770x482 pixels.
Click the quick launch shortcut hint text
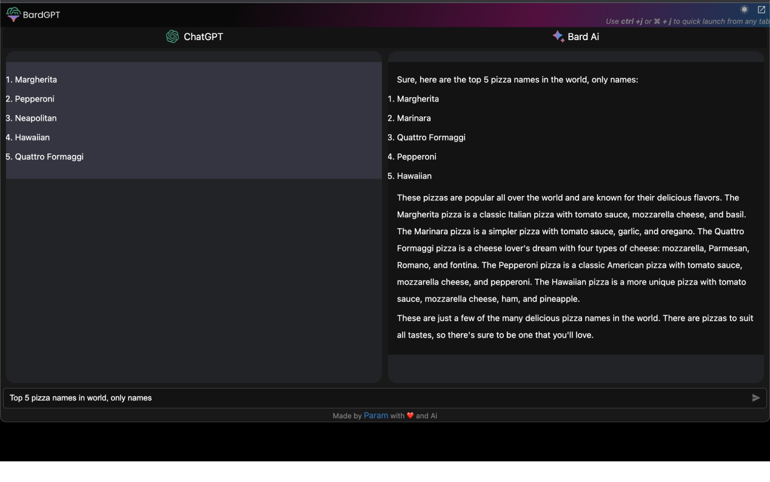pos(688,21)
